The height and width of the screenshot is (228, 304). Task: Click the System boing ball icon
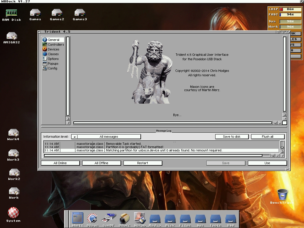click(13, 214)
